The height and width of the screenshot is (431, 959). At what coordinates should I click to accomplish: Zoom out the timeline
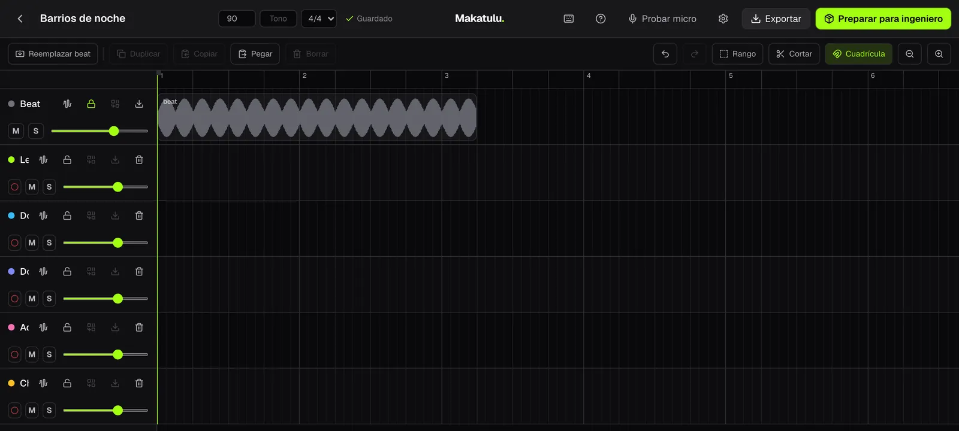click(x=910, y=54)
